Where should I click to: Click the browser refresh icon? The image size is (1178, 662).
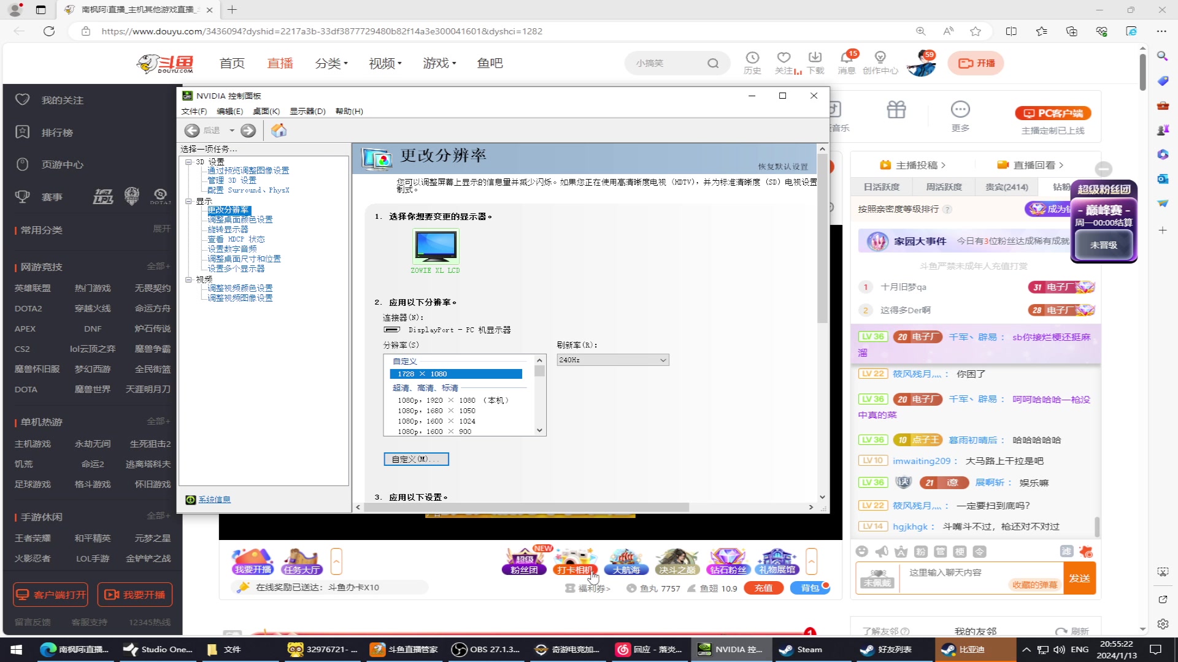pyautogui.click(x=49, y=31)
